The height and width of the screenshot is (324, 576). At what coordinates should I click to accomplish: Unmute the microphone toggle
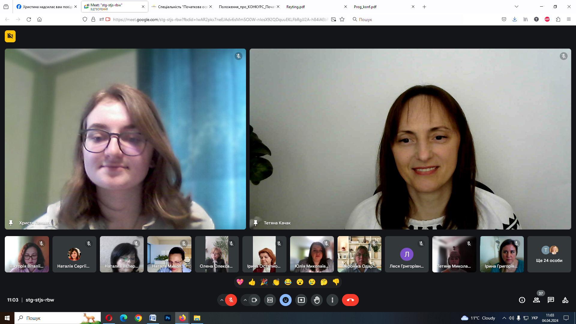(231, 300)
